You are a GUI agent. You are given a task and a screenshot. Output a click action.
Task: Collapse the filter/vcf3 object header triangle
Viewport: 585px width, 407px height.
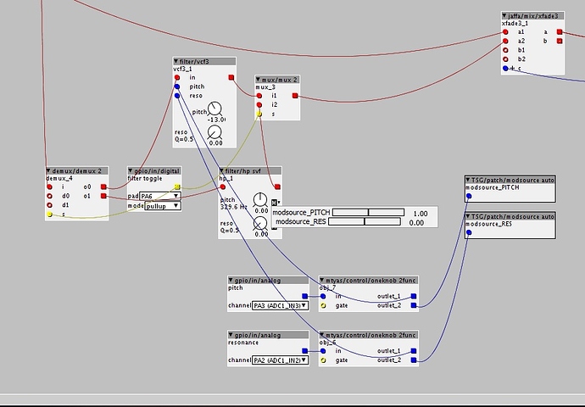pyautogui.click(x=175, y=61)
